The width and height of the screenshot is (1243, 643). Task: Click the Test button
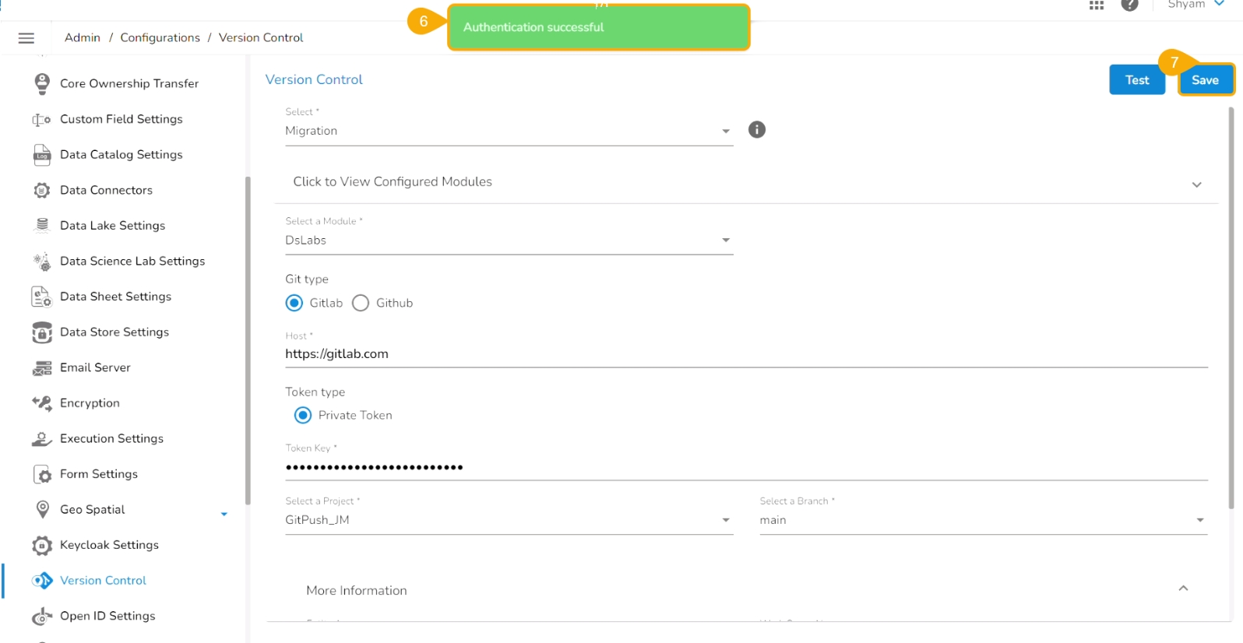click(1136, 80)
